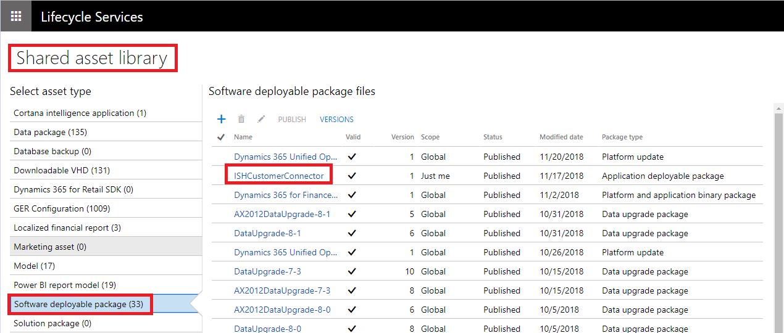
Task: Click the 11/2/2018 modified date cell
Action: tap(559, 195)
